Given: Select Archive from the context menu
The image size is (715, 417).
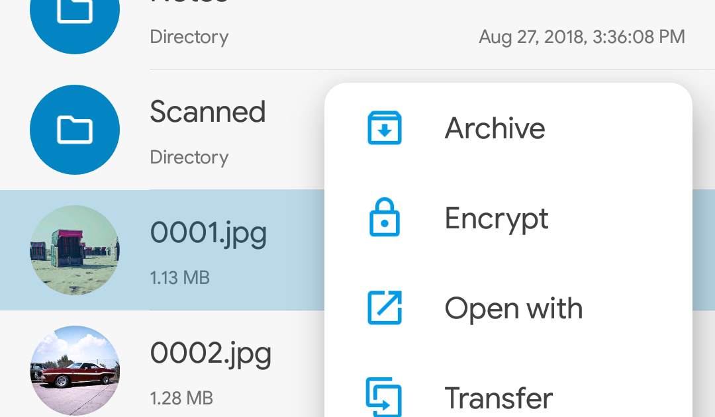Looking at the screenshot, I should (508, 128).
